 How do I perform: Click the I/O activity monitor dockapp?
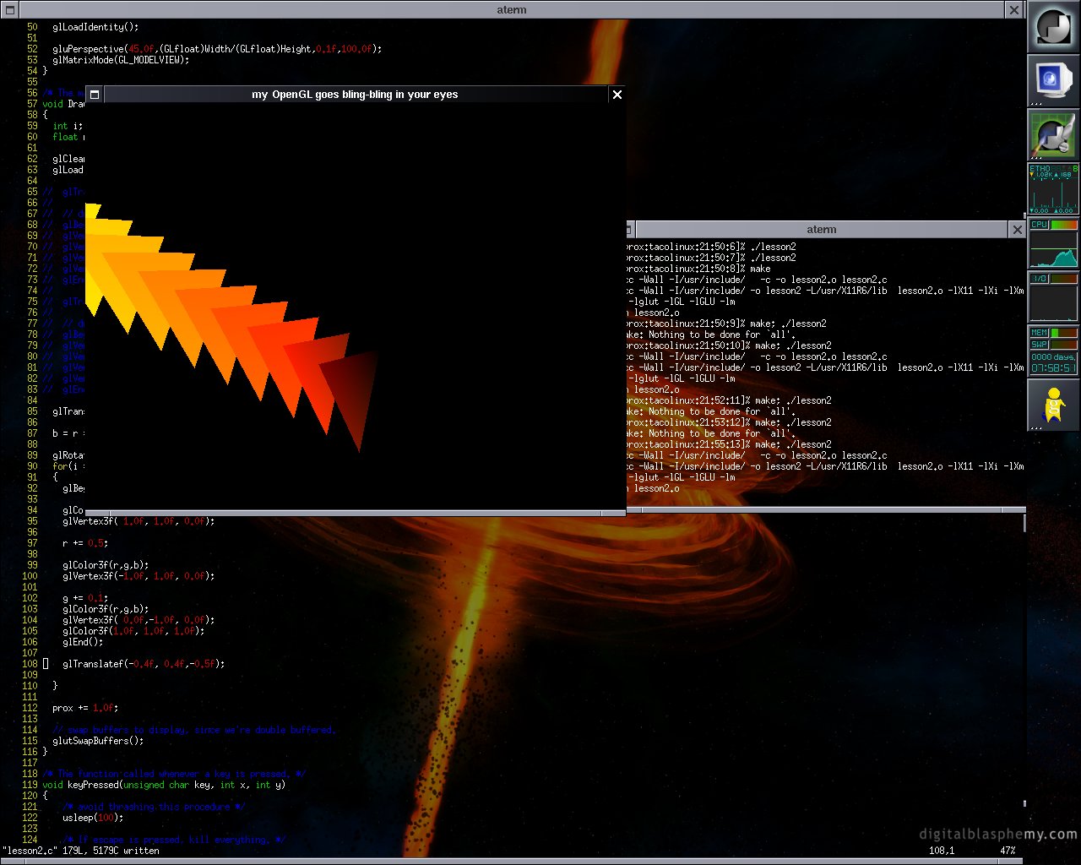(x=1053, y=297)
